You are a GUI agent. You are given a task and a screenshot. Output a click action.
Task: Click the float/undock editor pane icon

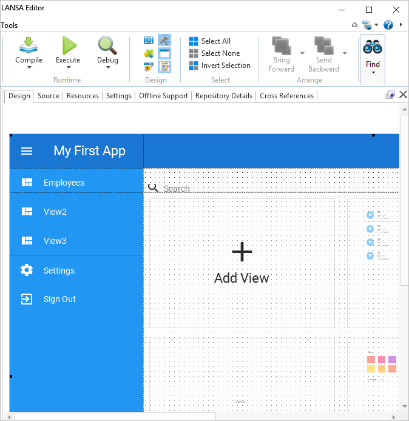pos(390,95)
